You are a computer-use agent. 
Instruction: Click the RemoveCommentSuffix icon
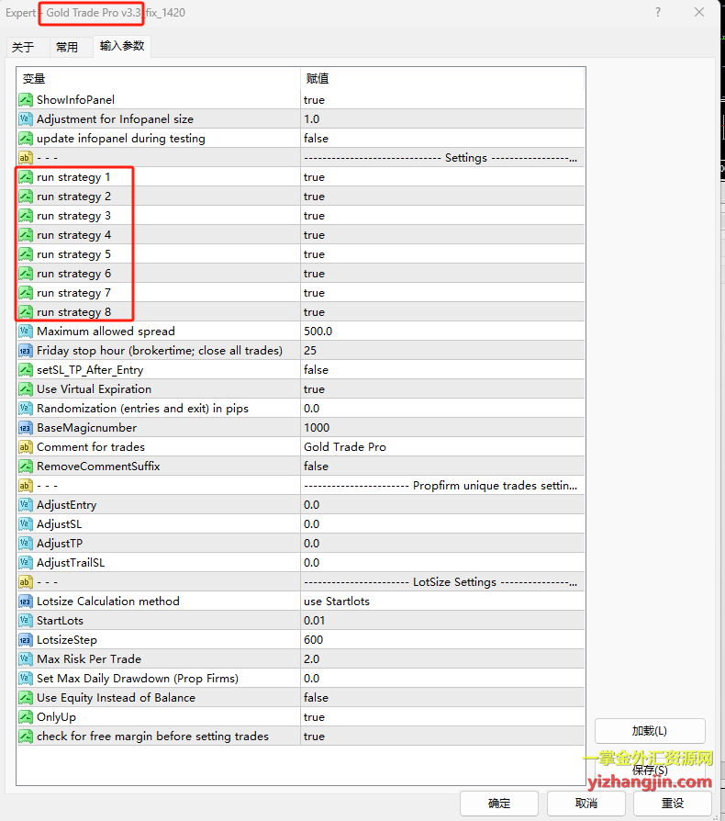click(x=26, y=467)
